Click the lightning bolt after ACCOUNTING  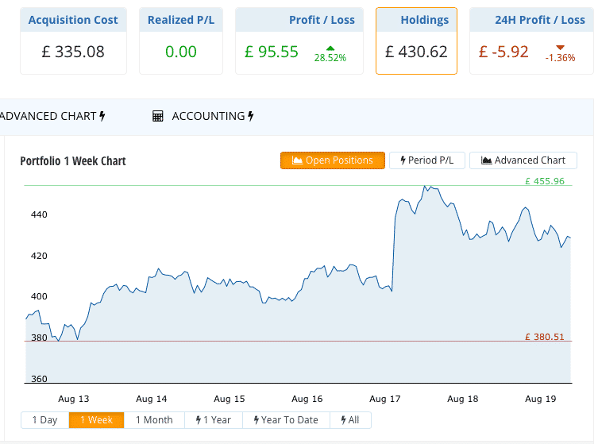[251, 116]
